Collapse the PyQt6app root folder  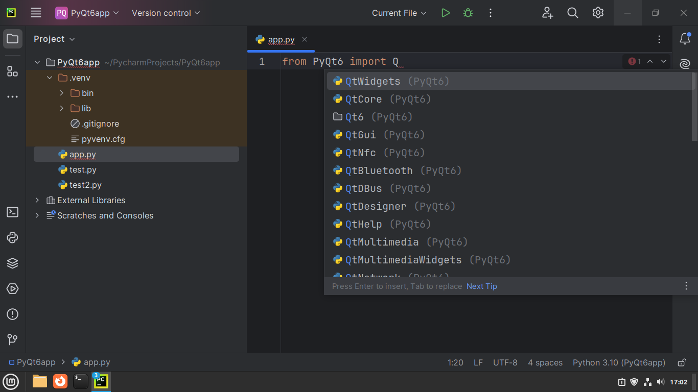37,62
